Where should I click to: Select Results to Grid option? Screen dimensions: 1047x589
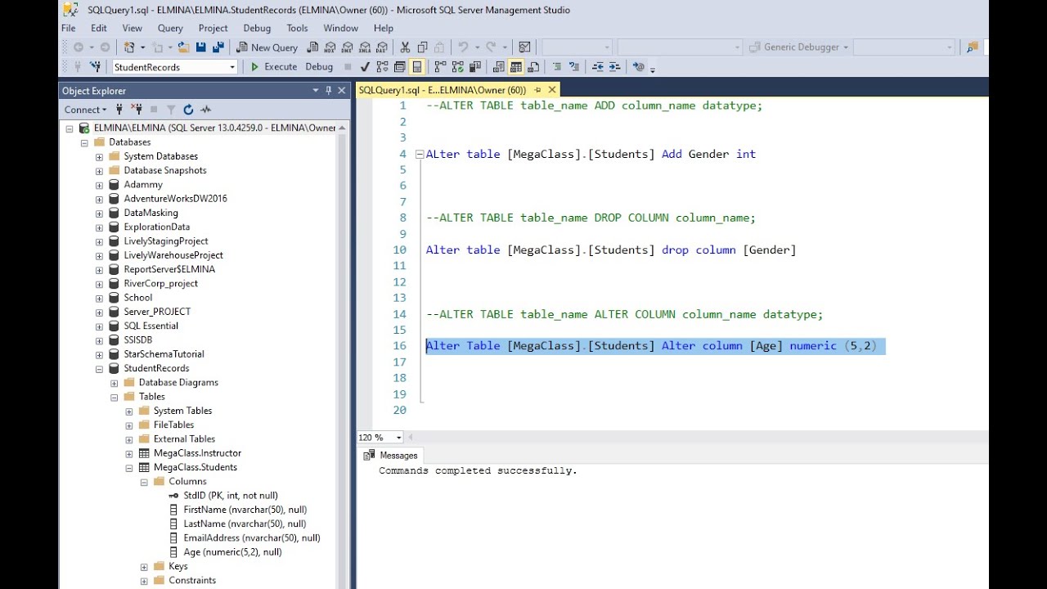[515, 67]
